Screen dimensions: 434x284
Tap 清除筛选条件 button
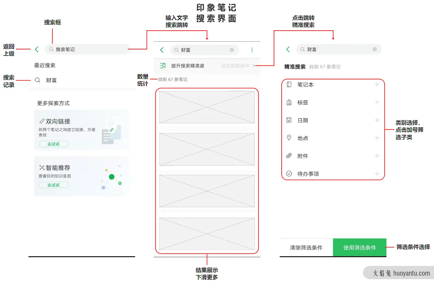tap(306, 248)
